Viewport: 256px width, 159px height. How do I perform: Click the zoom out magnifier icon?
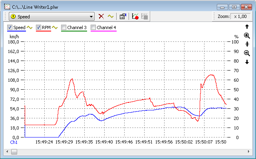click(x=247, y=53)
